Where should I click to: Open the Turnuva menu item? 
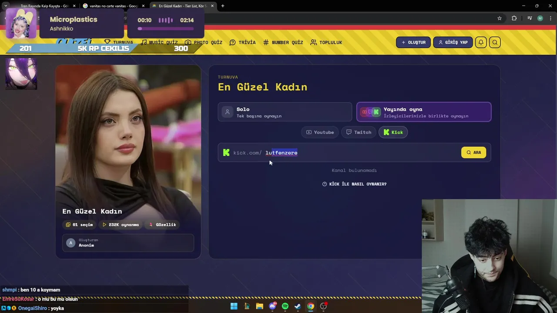118,42
